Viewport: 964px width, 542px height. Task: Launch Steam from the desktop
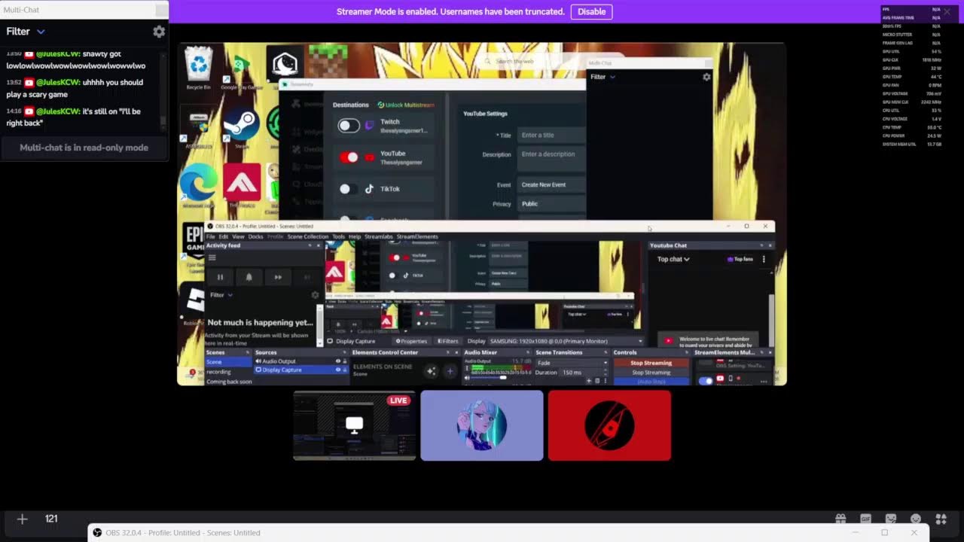241,126
